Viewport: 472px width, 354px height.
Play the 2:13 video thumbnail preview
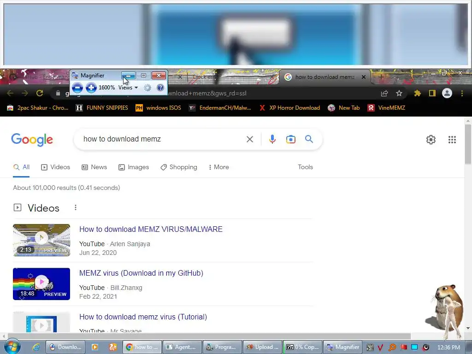[x=41, y=240]
